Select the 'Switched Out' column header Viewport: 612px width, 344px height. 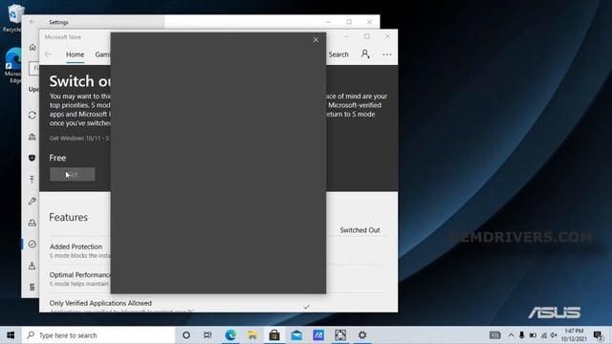point(360,230)
